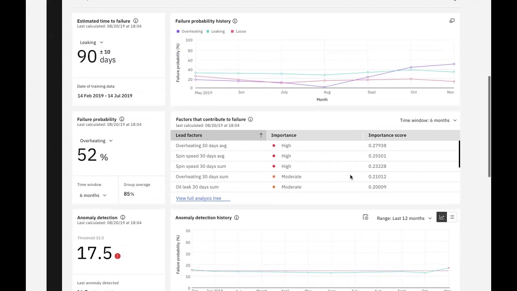The image size is (517, 291).
Task: Open the Overheating failure mode dropdown
Action: (96, 141)
